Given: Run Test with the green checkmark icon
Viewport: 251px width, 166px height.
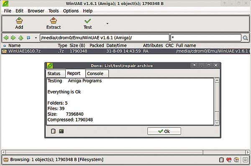Looking at the screenshot, I should (87, 21).
